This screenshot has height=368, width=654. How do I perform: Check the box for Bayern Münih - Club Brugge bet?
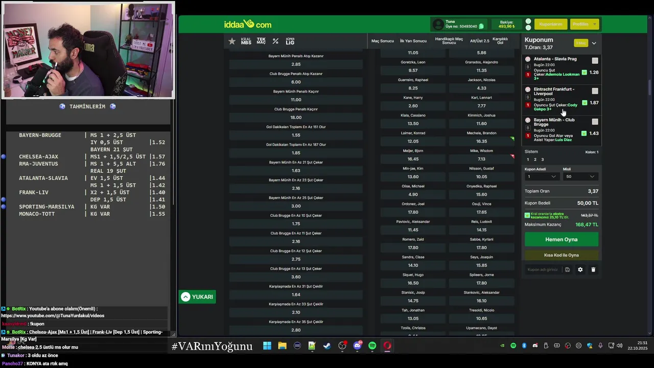pyautogui.click(x=595, y=122)
